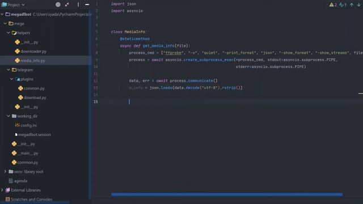Collapse the megadlbot project root
363x204 pixels.
[2, 14]
